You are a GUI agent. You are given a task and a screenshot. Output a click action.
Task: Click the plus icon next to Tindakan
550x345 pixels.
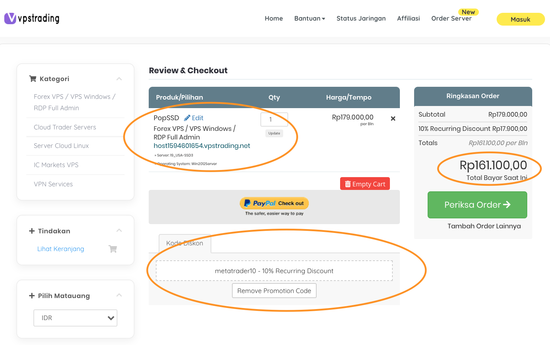pyautogui.click(x=32, y=231)
